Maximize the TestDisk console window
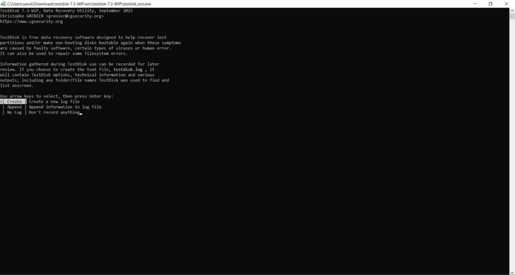This screenshot has height=275, width=515. click(490, 4)
